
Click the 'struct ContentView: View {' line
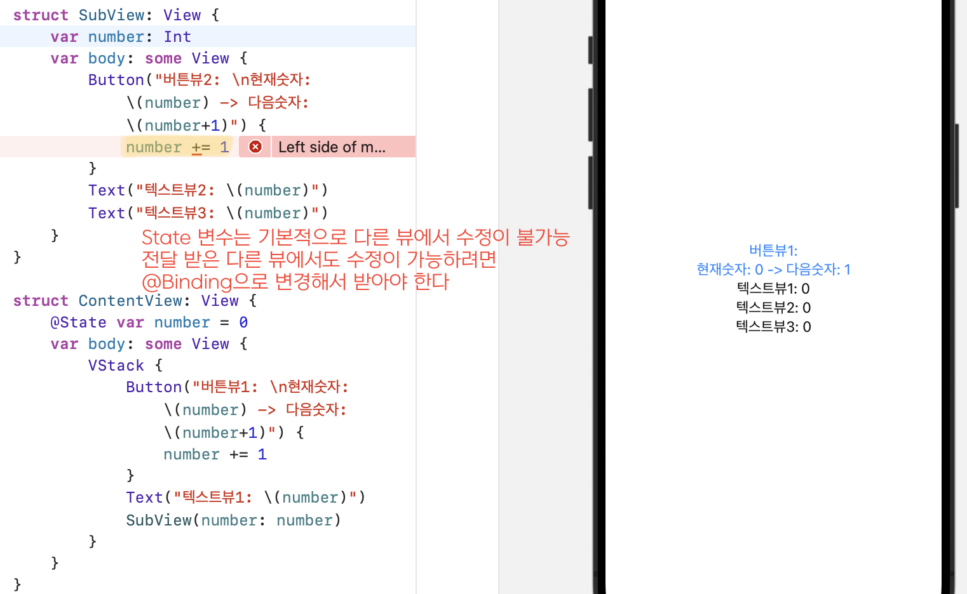pyautogui.click(x=135, y=300)
